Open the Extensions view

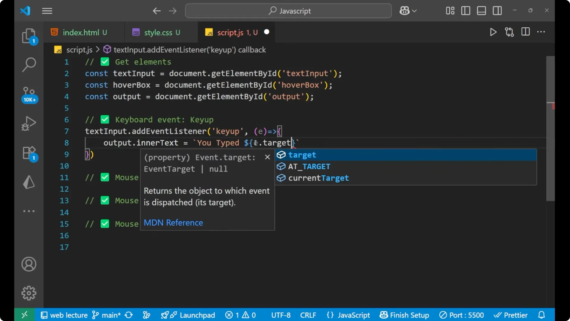click(x=29, y=152)
